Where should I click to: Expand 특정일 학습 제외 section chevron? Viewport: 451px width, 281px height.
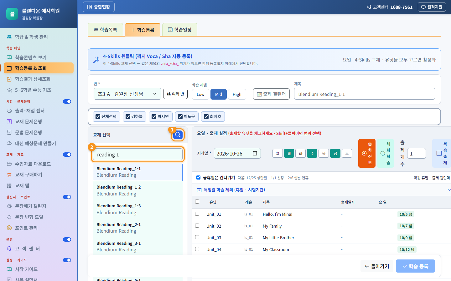(x=449, y=190)
